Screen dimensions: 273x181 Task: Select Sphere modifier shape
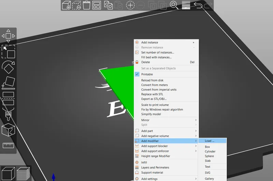click(212, 156)
